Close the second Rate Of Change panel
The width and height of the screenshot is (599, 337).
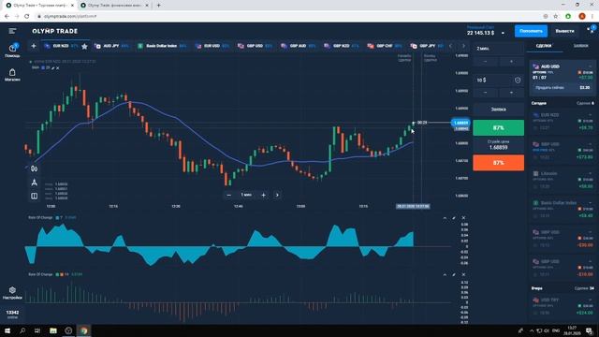463,274
